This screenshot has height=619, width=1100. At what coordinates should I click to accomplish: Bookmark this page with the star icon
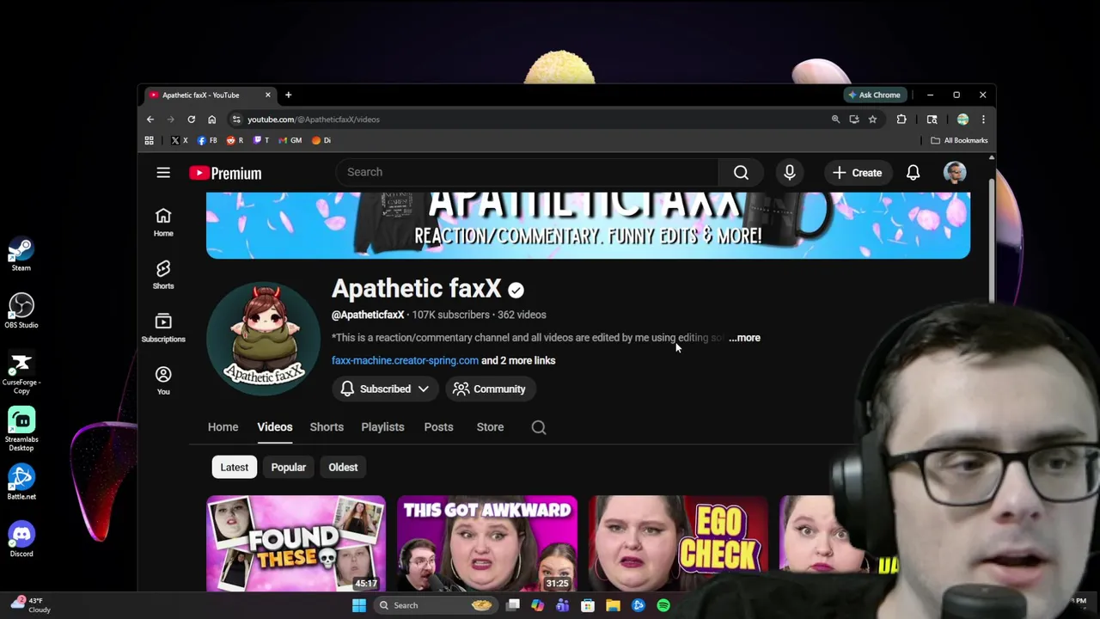coord(872,120)
